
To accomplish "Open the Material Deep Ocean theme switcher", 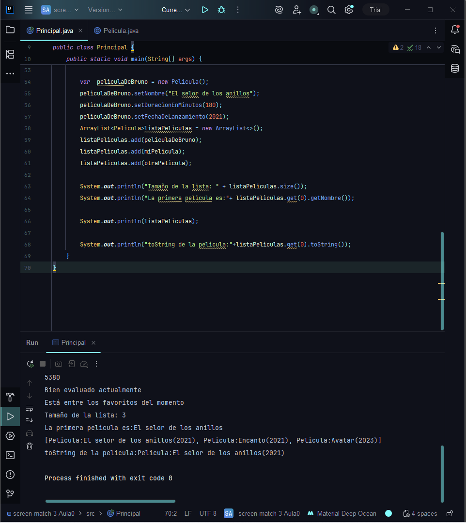I will [x=342, y=513].
